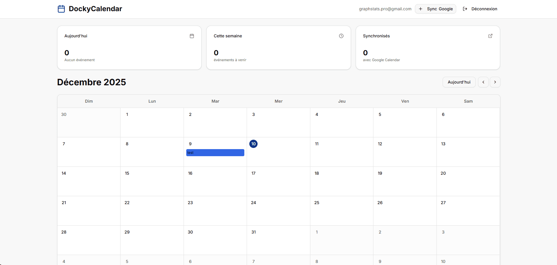557x265 pixels.
Task: Click the Déconnexion link to log out
Action: click(x=484, y=9)
